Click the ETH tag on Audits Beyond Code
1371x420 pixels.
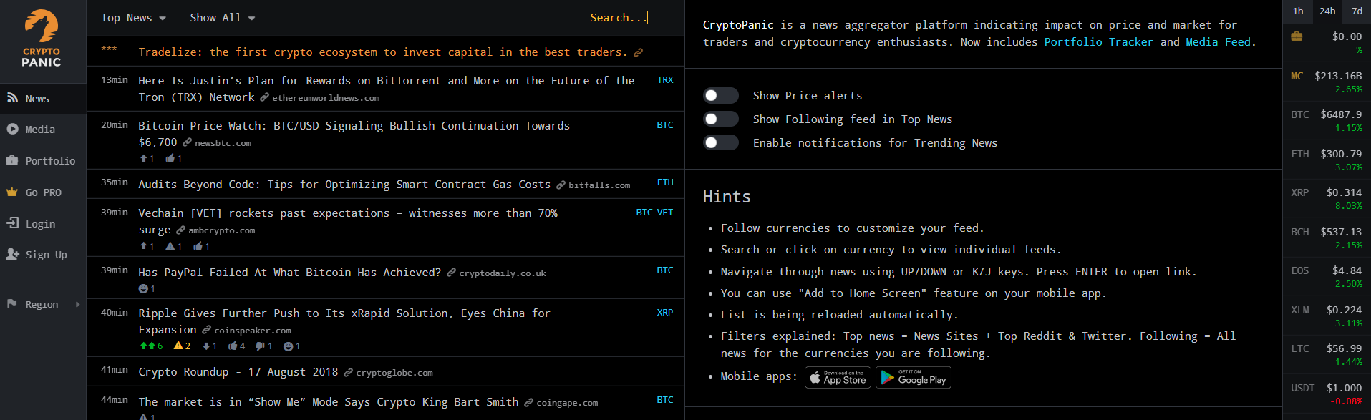[x=665, y=182]
